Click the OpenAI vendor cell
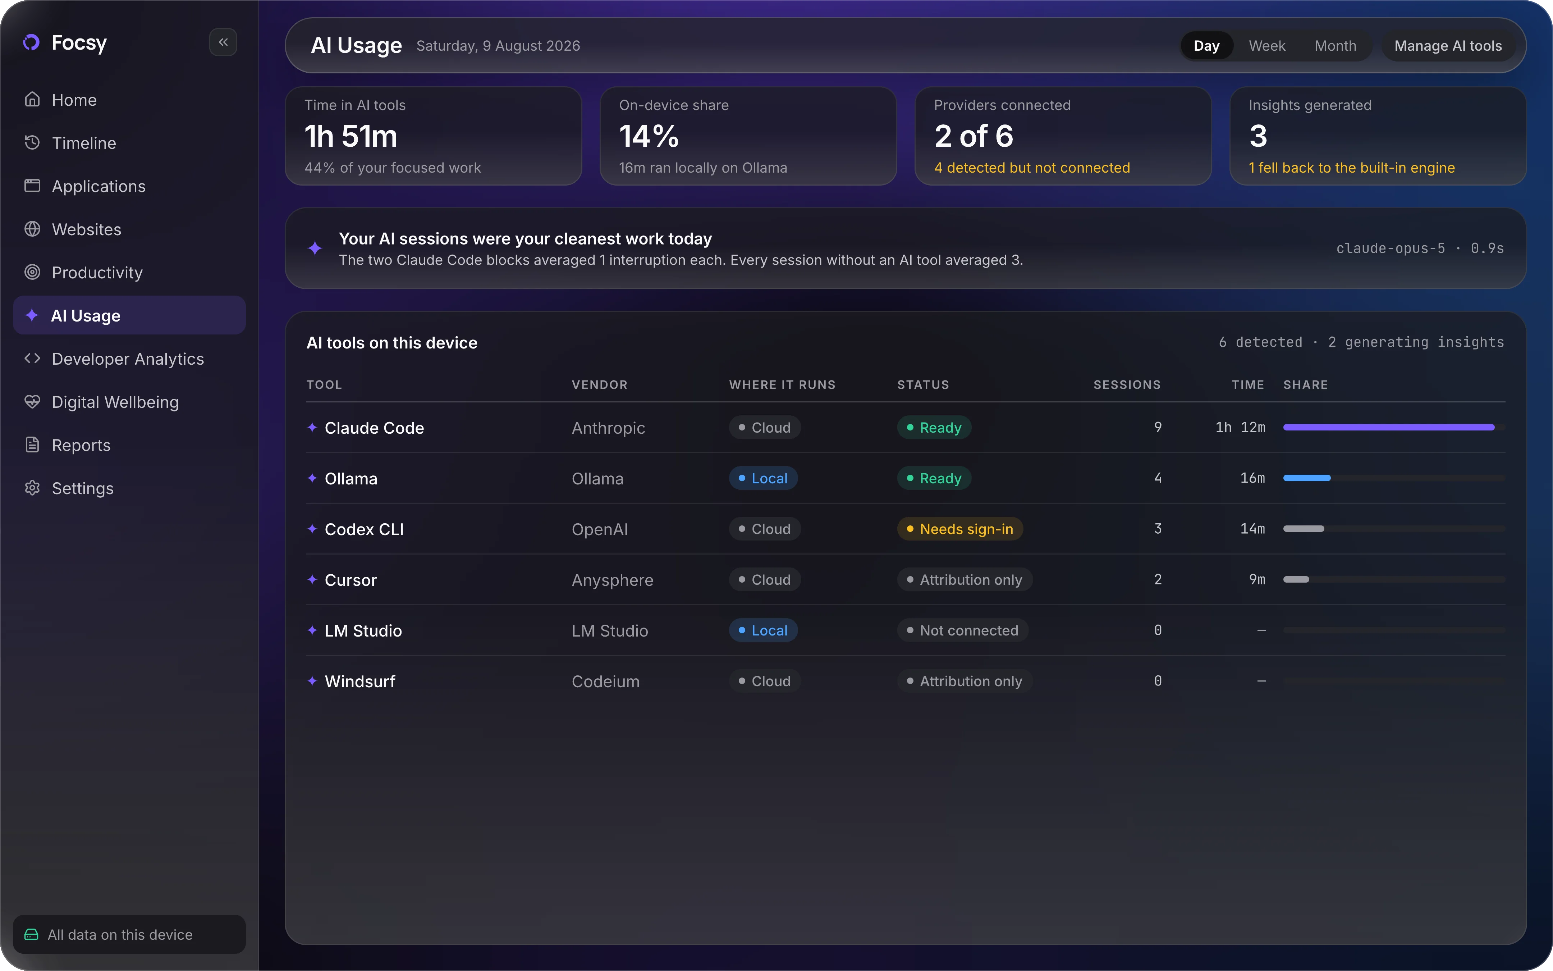Image resolution: width=1553 pixels, height=971 pixels. pos(599,529)
